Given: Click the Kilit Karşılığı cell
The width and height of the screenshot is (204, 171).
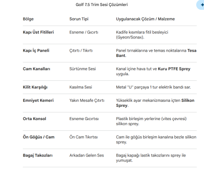Looking at the screenshot, I should click(x=35, y=87).
